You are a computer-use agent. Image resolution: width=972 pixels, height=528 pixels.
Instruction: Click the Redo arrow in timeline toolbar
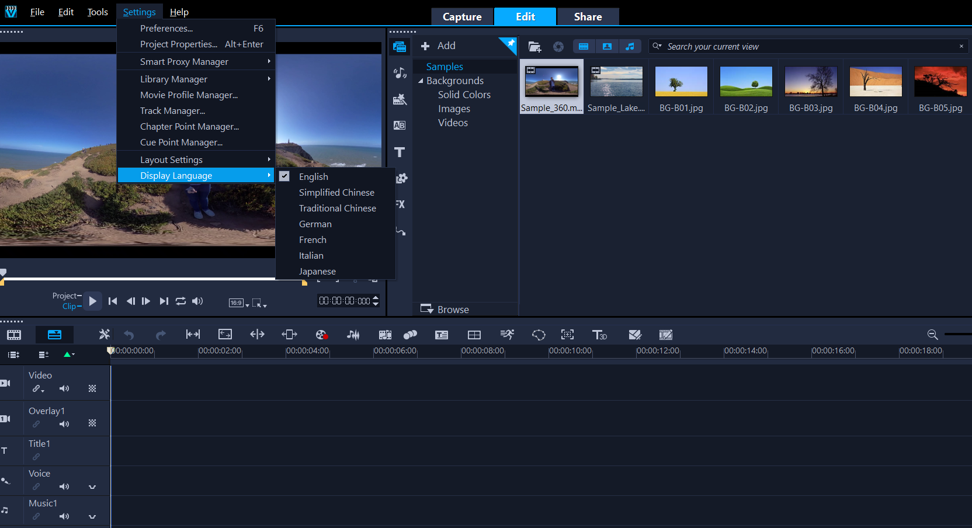click(x=161, y=335)
